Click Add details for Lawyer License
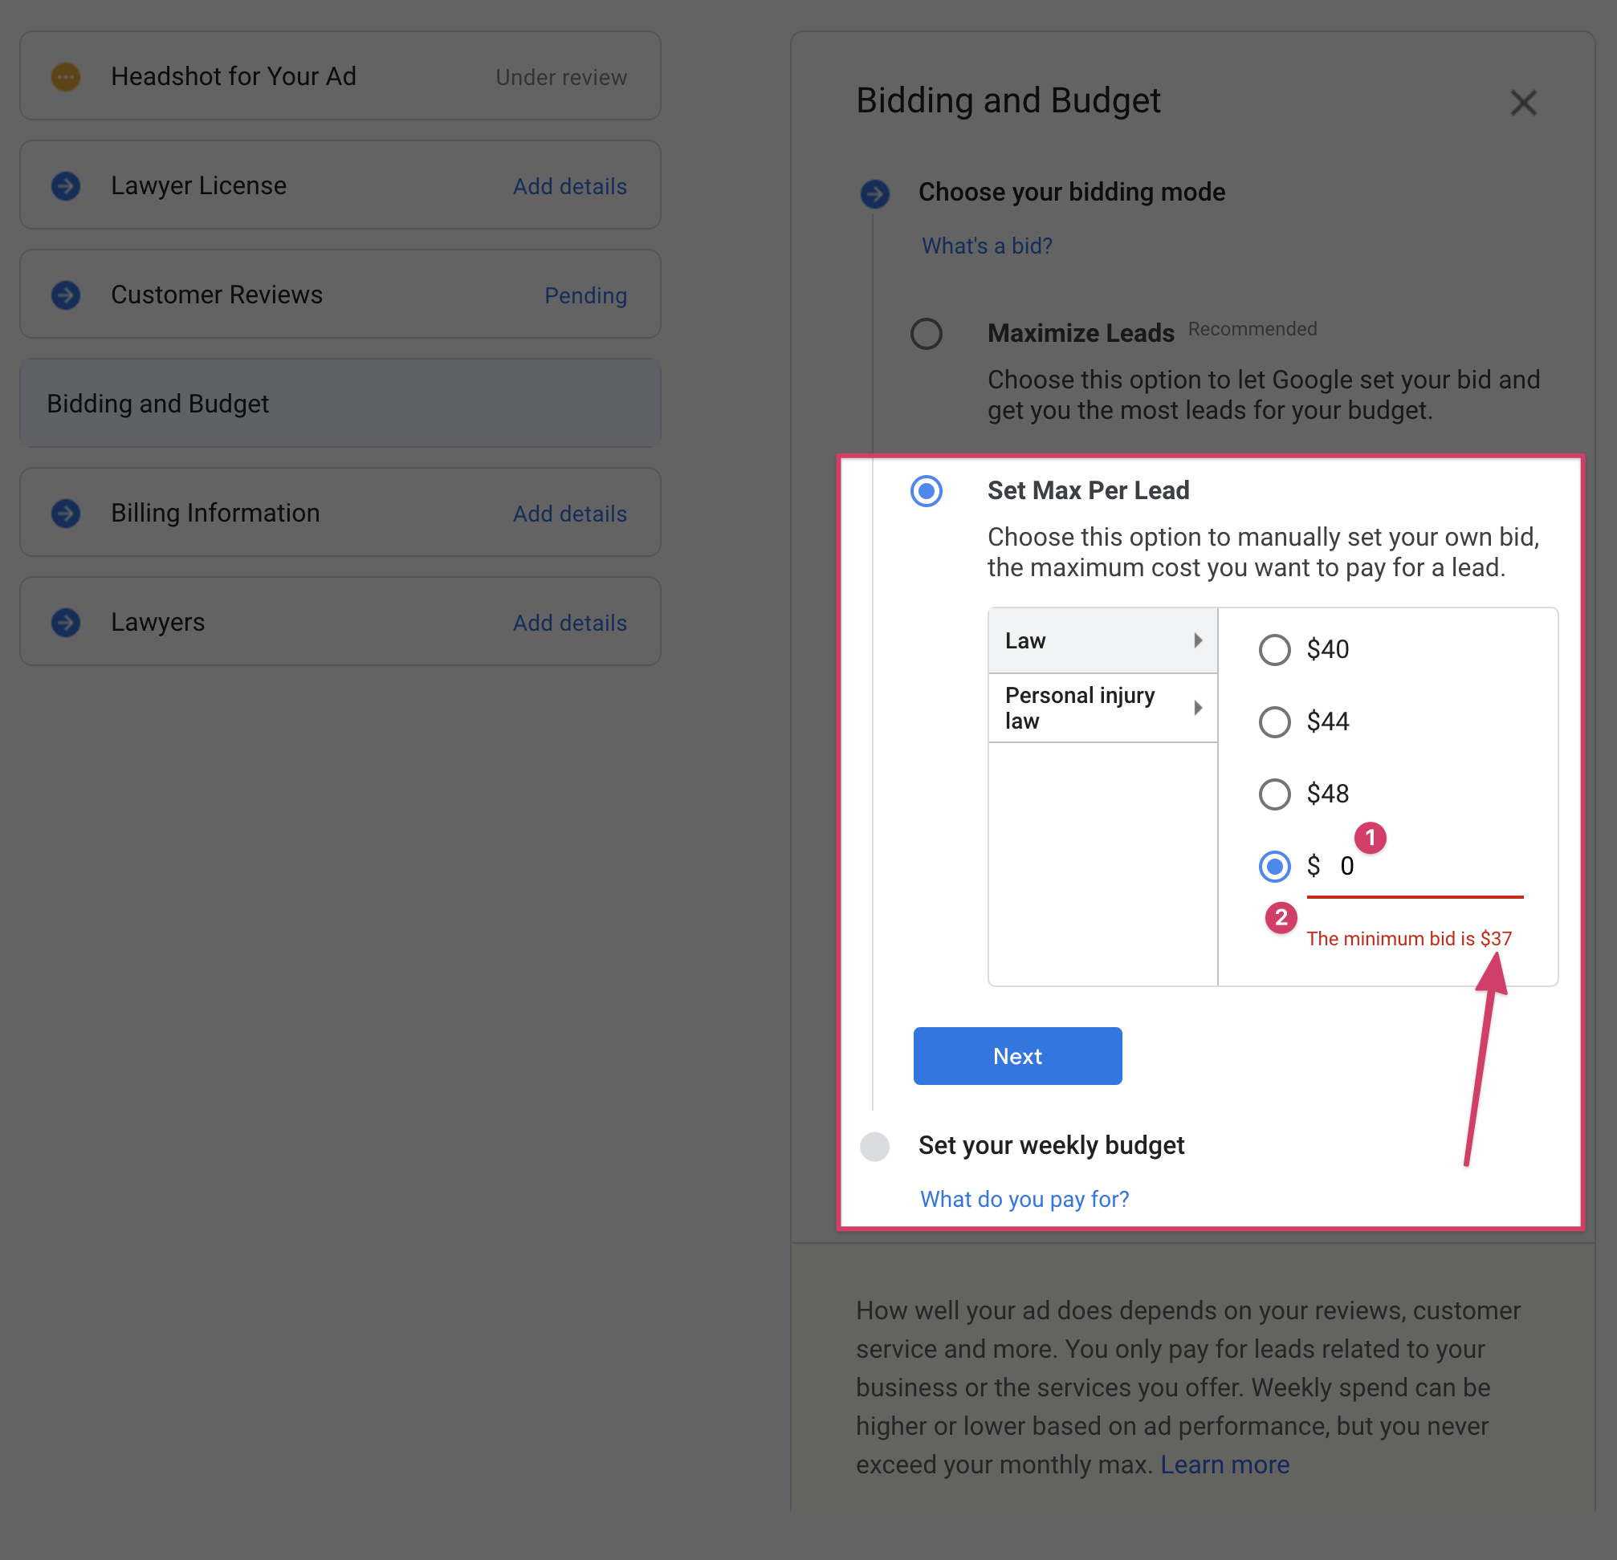Viewport: 1617px width, 1560px height. [569, 186]
